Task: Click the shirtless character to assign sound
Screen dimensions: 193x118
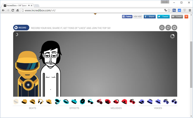Action: 50,69
